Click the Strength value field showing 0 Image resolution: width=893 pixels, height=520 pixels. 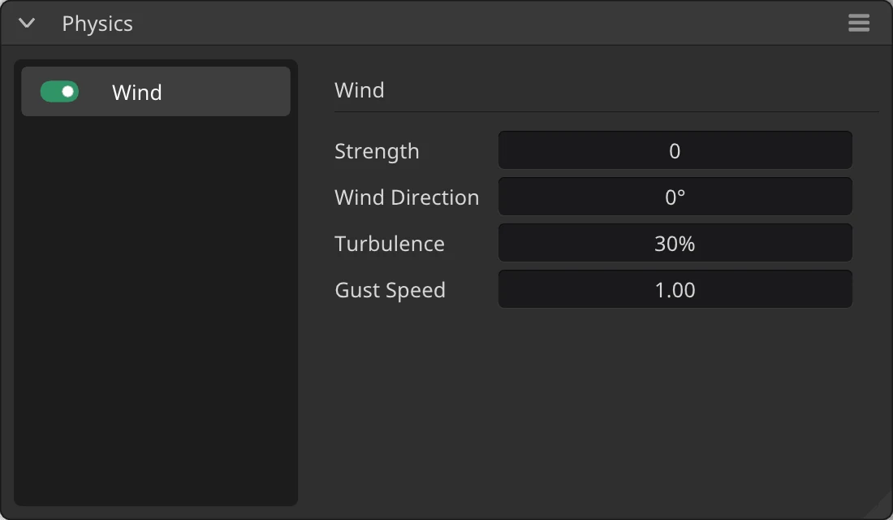[x=675, y=150]
